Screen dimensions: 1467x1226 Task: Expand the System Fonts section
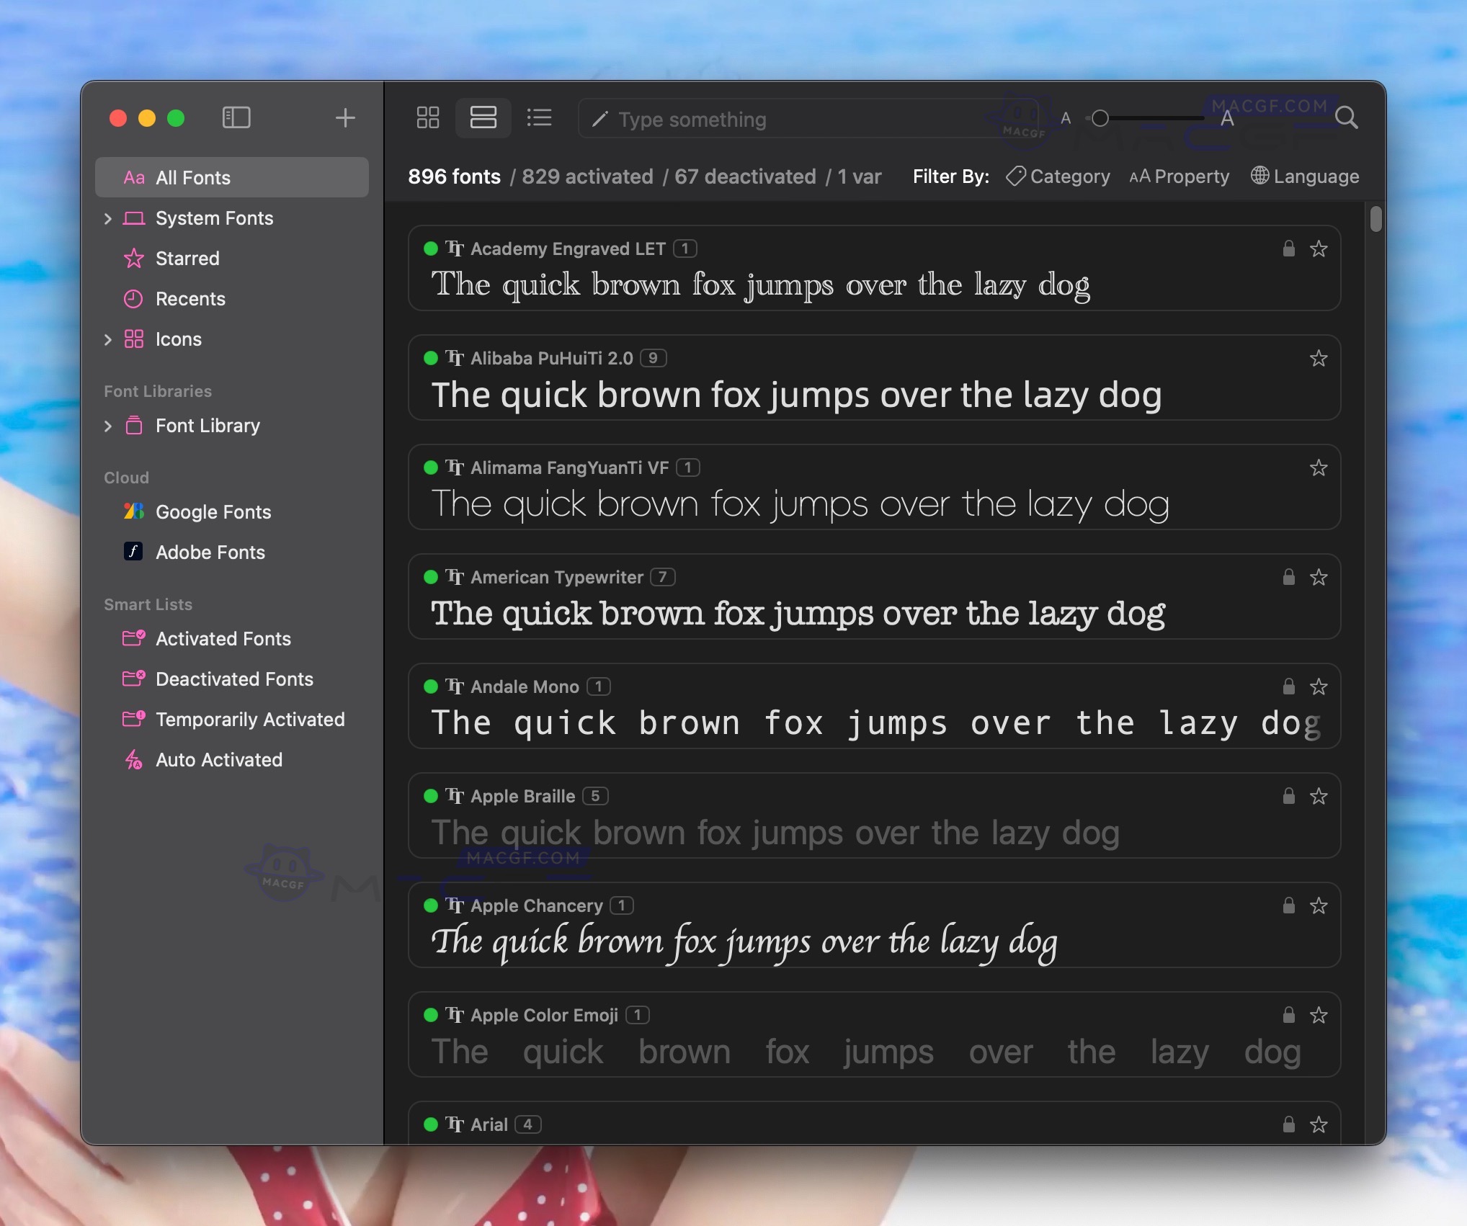click(108, 218)
